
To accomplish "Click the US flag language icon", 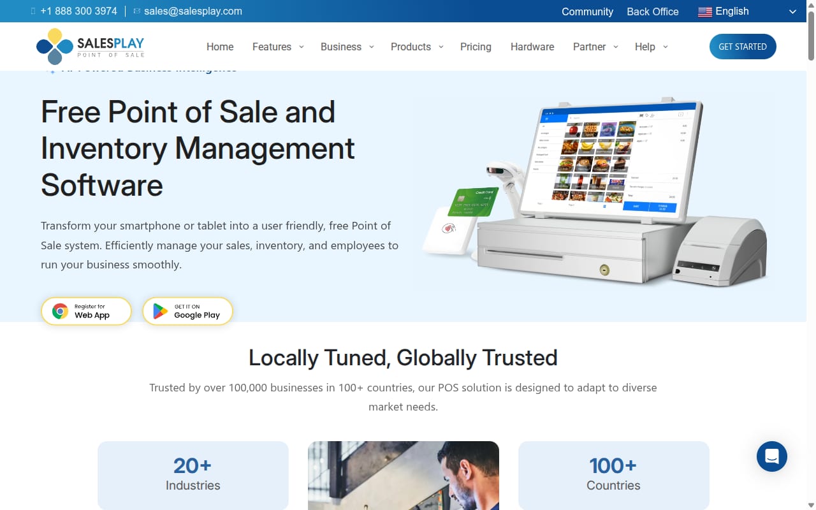I will point(704,11).
